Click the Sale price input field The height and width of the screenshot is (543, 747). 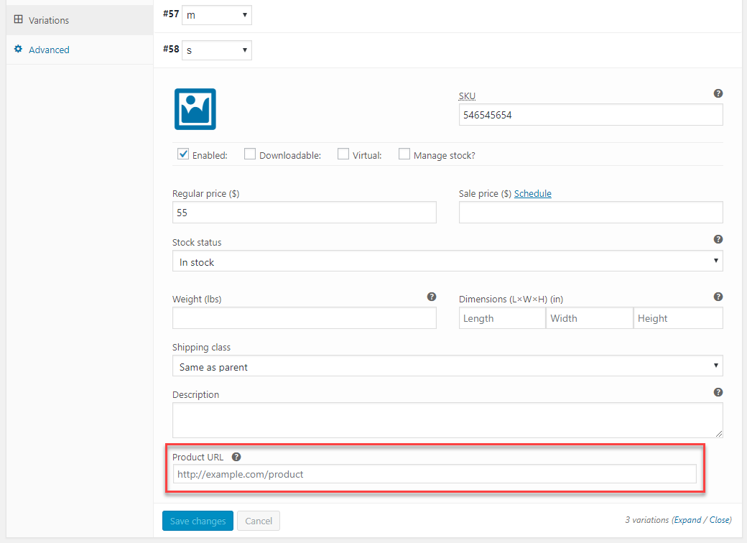pos(590,213)
